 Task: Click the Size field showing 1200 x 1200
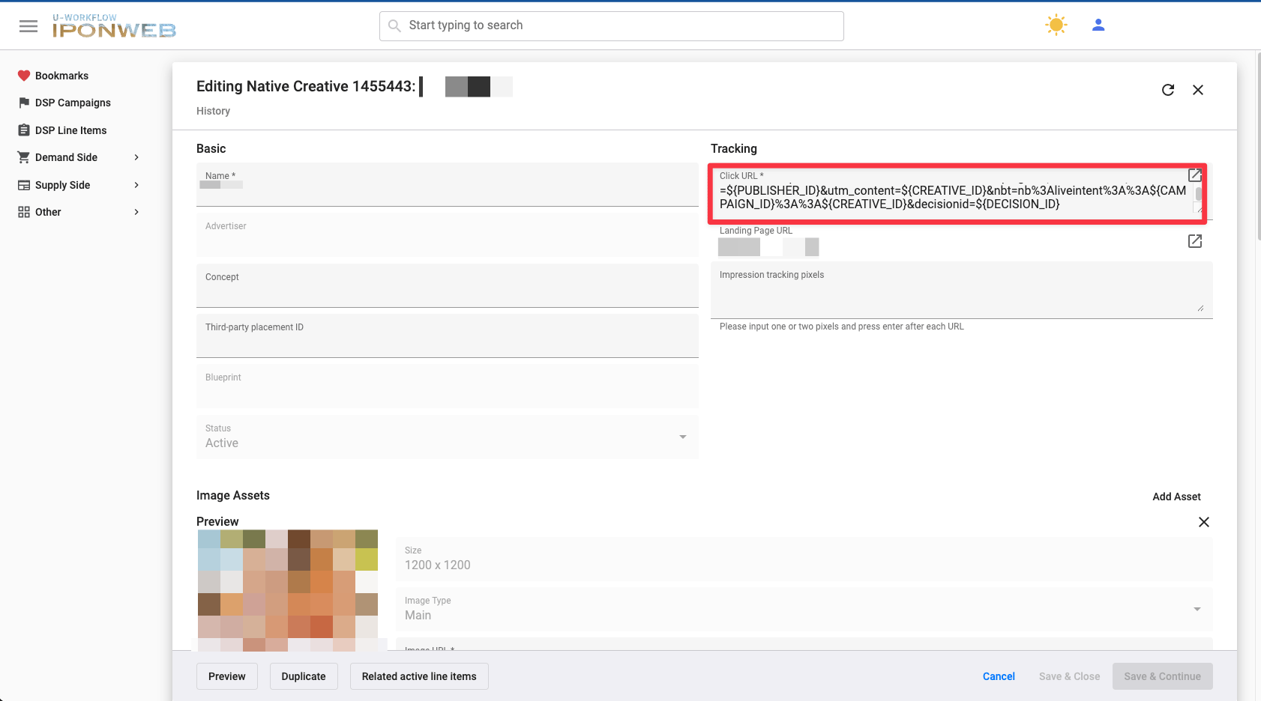(804, 559)
